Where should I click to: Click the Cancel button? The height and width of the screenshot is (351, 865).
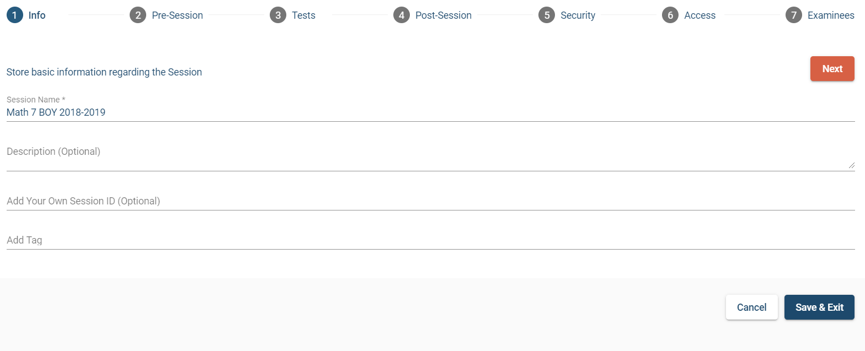(x=751, y=307)
